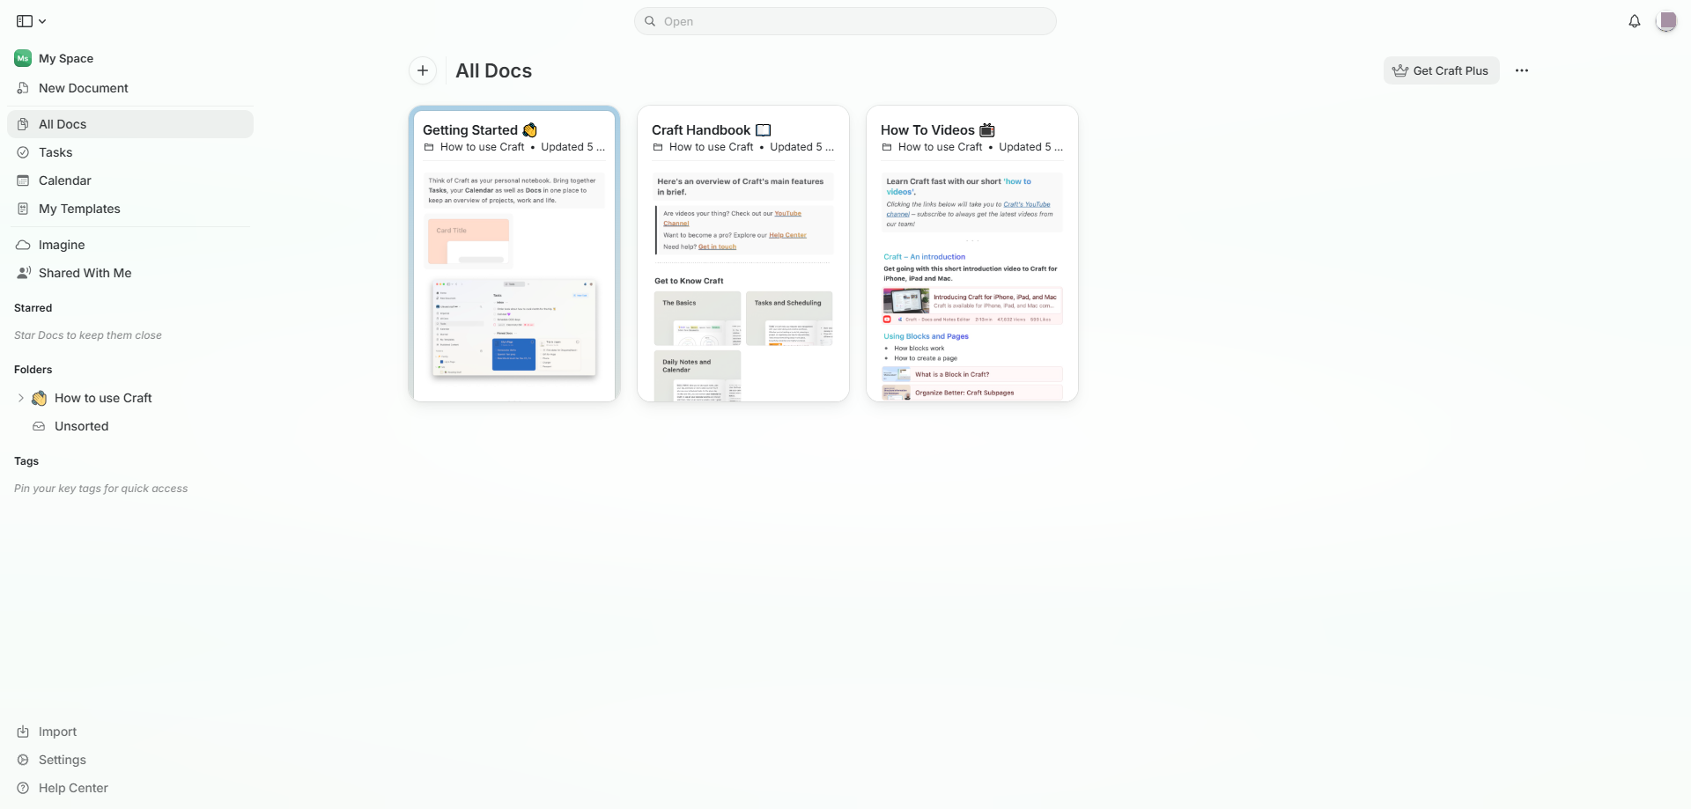Open the Calendar section
Viewport: 1691px width, 809px height.
64,180
